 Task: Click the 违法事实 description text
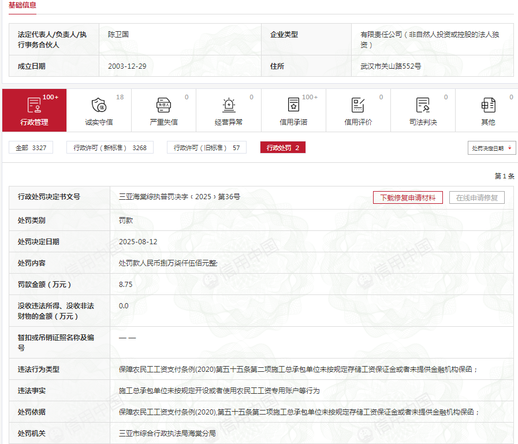[219, 391]
